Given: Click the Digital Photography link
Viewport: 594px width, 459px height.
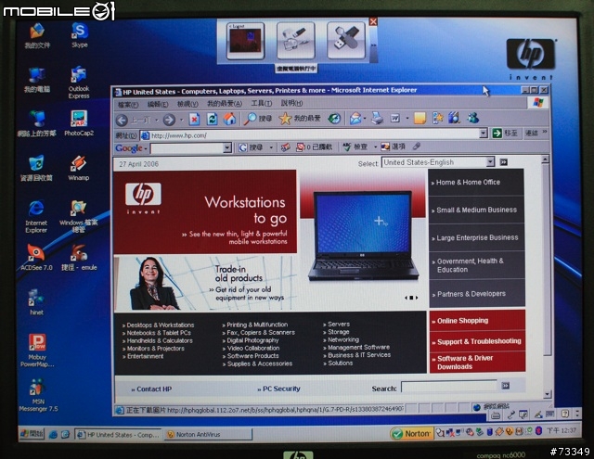Looking at the screenshot, I should click(252, 340).
